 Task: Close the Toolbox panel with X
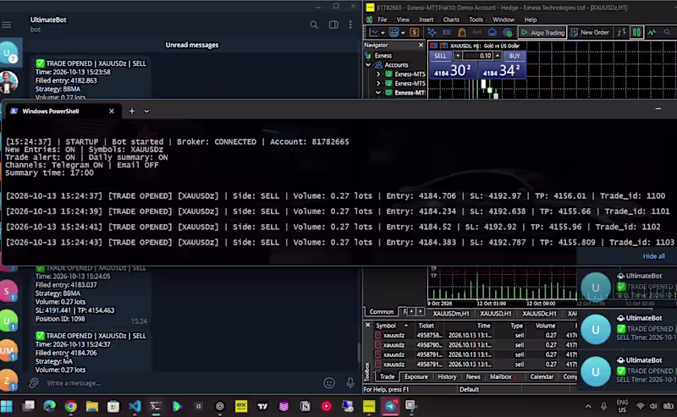pos(367,325)
